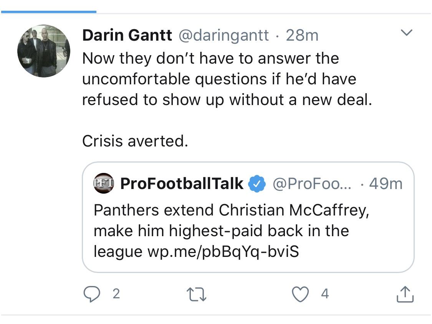The height and width of the screenshot is (324, 432).
Task: Open the Darin Gantt display name
Action: [x=127, y=35]
